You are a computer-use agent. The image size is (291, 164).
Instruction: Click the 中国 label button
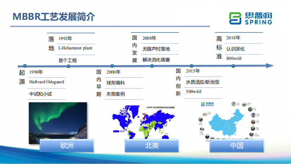236,146
